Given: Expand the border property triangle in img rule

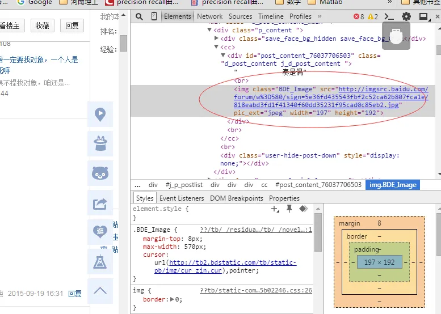Looking at the screenshot, I should (x=171, y=299).
